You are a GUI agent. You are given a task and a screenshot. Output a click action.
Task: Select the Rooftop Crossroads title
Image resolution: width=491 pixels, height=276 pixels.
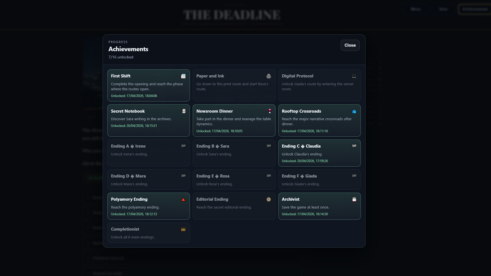pos(301,111)
